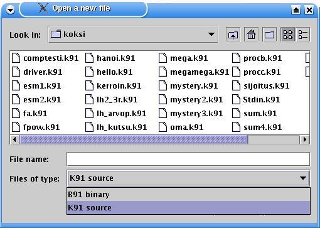320x228 pixels.
Task: Select file mystery2.k91
Action: click(x=191, y=99)
